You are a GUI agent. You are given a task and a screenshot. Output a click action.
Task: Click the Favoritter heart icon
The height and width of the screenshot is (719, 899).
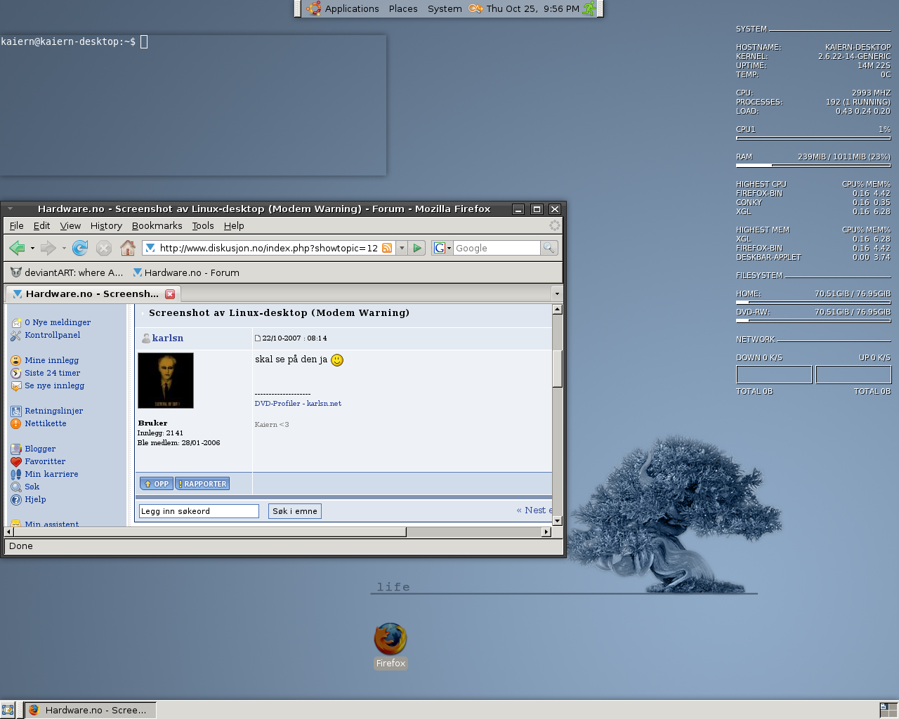(x=16, y=462)
